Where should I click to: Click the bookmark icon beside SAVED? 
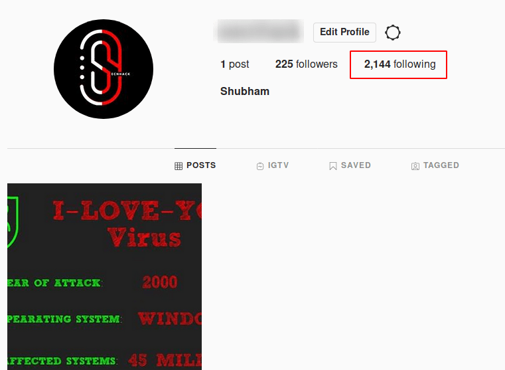pos(332,166)
